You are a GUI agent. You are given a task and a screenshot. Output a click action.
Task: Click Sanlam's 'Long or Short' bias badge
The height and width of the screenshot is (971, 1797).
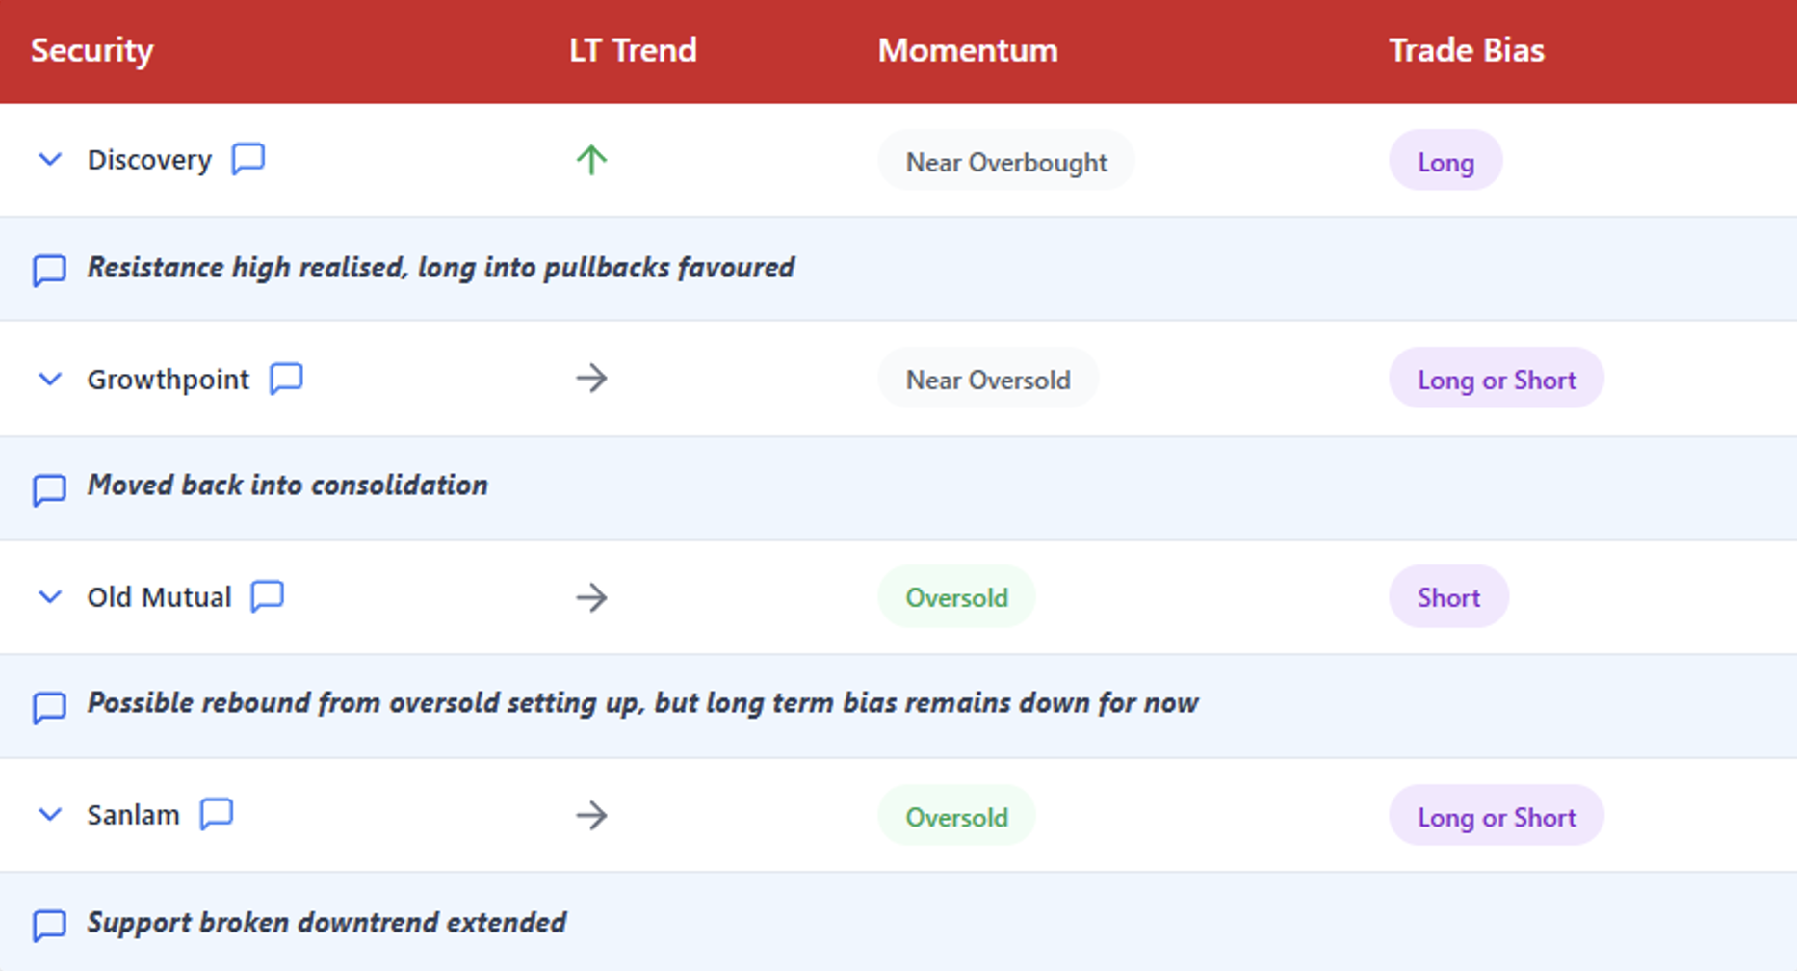(1497, 816)
